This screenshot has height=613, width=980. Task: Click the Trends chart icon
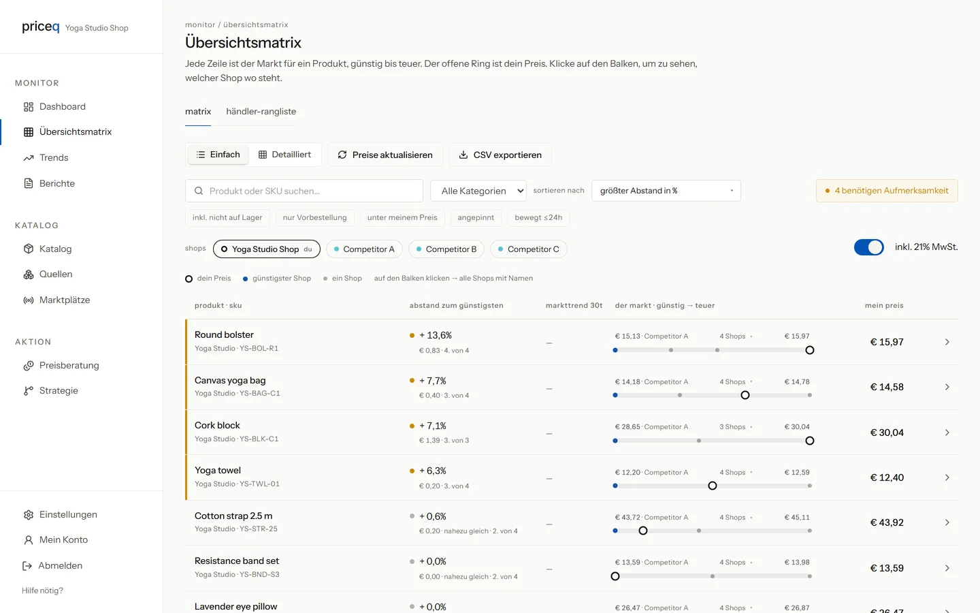pyautogui.click(x=29, y=158)
